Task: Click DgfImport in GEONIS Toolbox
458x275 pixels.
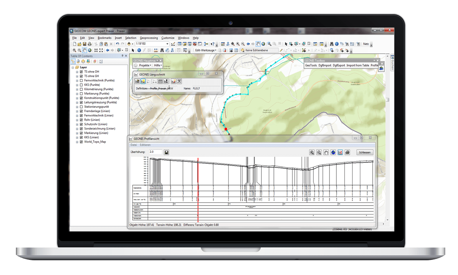Action: tap(325, 66)
